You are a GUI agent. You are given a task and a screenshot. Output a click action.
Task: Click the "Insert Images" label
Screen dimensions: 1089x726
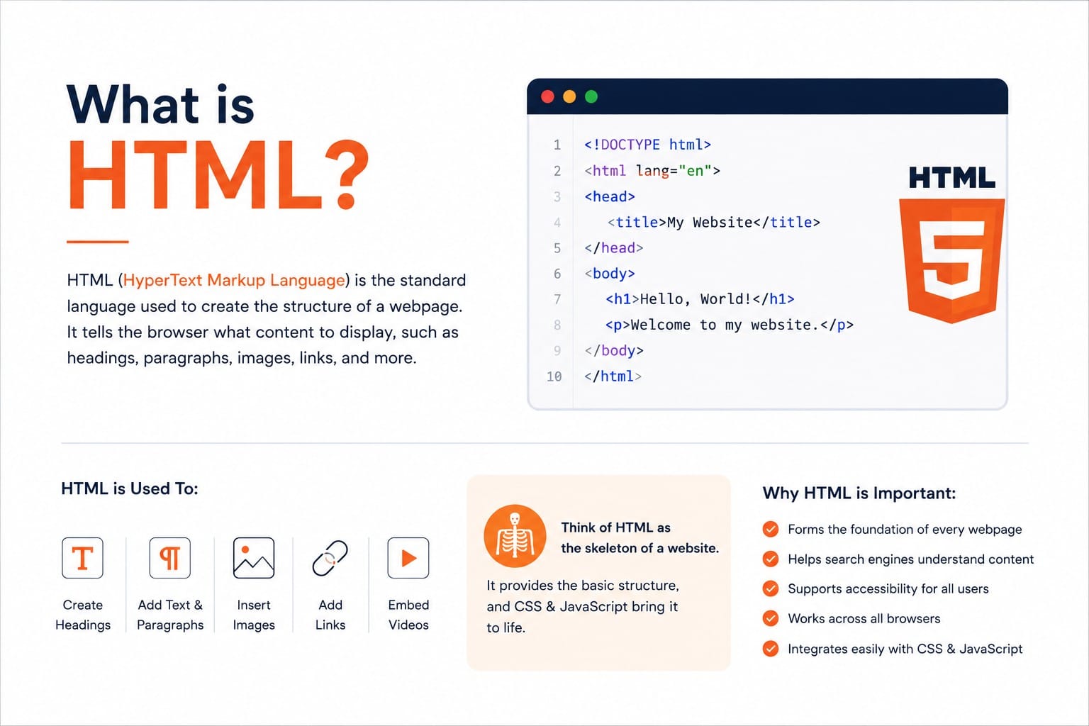[254, 615]
